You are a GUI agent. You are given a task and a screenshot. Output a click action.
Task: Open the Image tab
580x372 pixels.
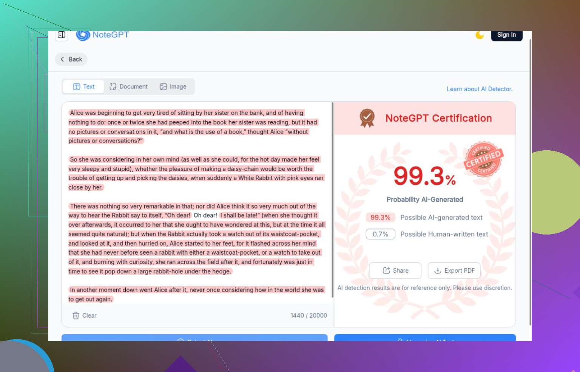pyautogui.click(x=173, y=86)
